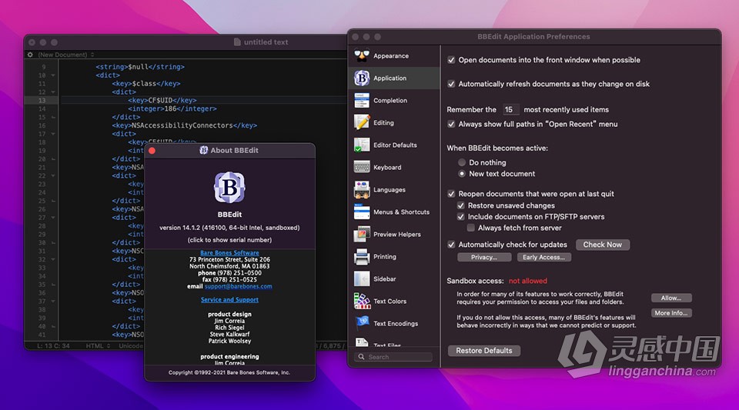Click the Application BBEdit logo icon in sidebar
This screenshot has height=410, width=739.
click(x=362, y=78)
